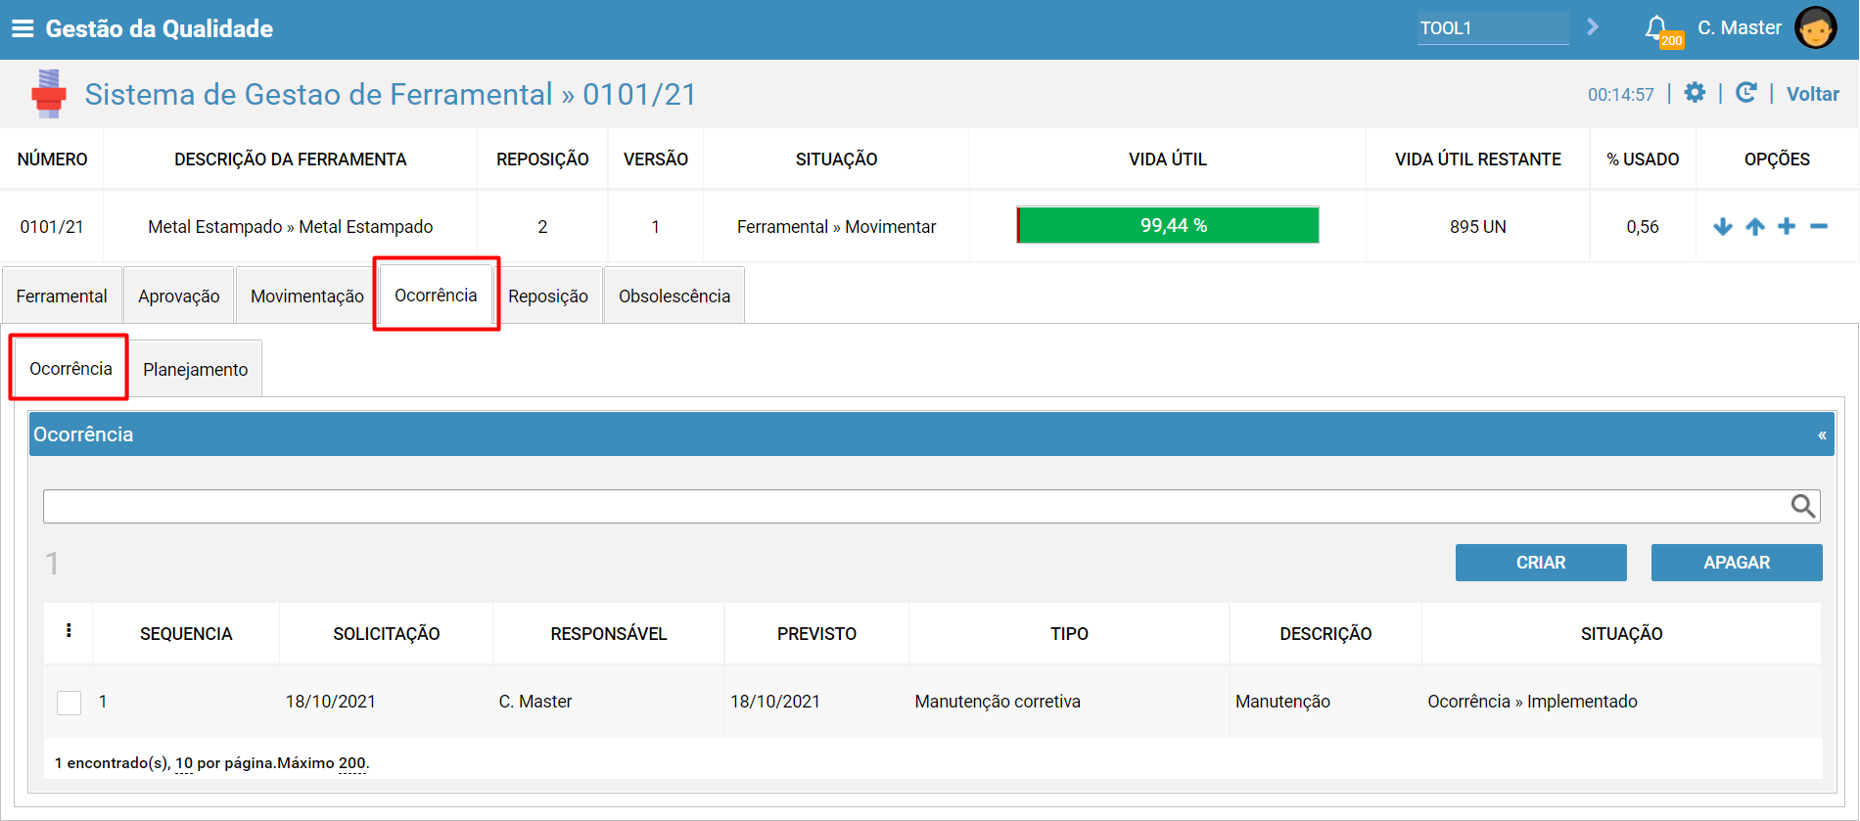Image resolution: width=1860 pixels, height=821 pixels.
Task: Click the 10 per page link
Action: coord(184,763)
